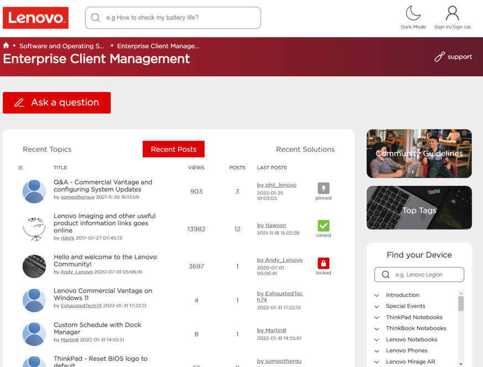Expand the ThinkBook Notebooks category
Viewport: 483px width, 367px height.
pos(377,328)
